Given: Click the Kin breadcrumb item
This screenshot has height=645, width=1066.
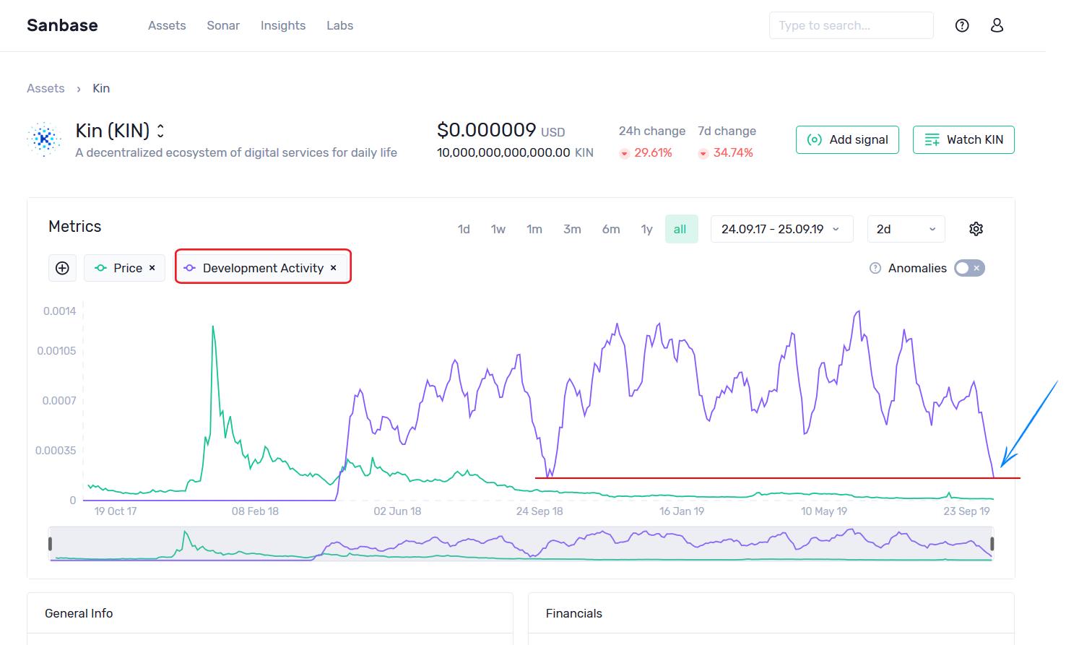Looking at the screenshot, I should click(101, 88).
